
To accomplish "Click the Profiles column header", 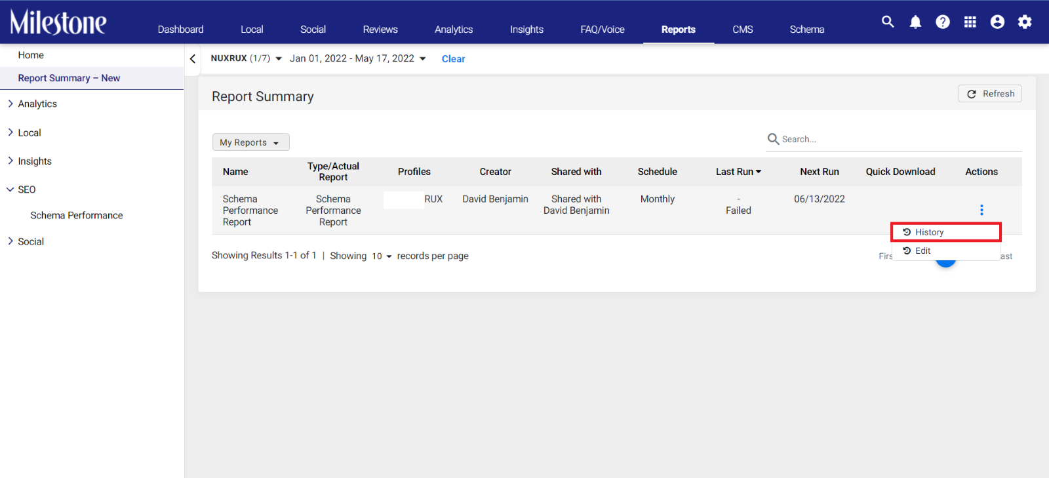I will pos(414,172).
